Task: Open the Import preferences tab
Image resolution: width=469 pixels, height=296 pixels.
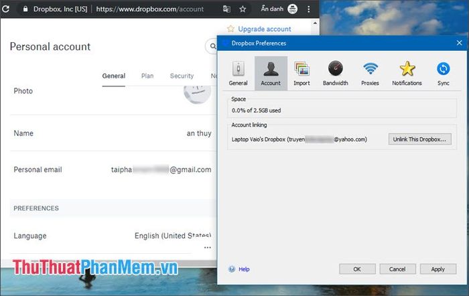Action: [x=301, y=74]
